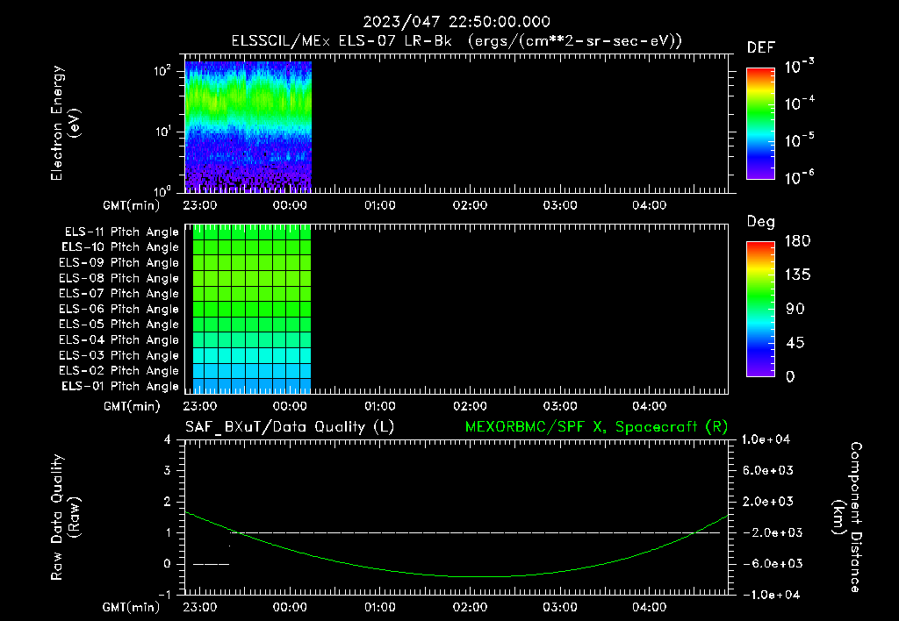
Task: Click the timestamp title 2023/047 22:50:00.000
Action: pos(457,22)
